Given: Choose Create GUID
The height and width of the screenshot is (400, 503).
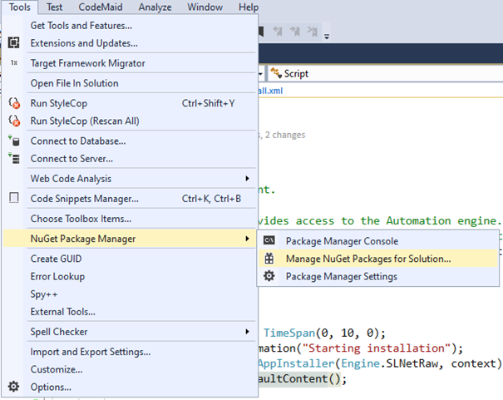Looking at the screenshot, I should tap(130, 259).
